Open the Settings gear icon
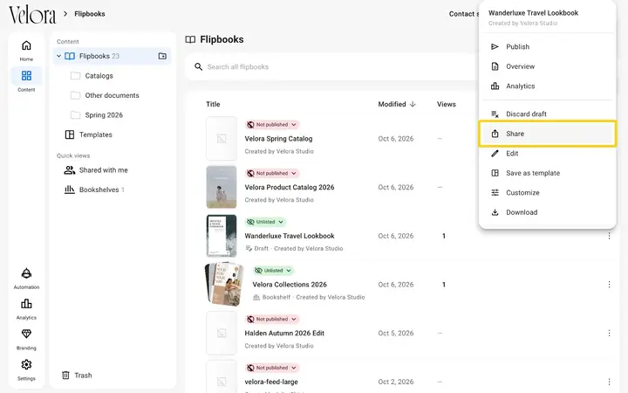This screenshot has height=393, width=628. 26,364
